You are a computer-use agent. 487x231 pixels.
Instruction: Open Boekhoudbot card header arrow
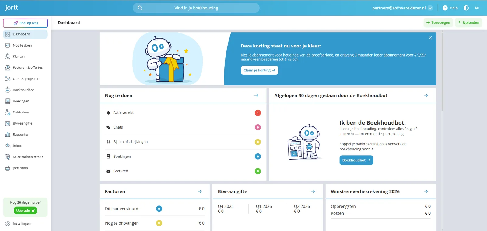426,95
